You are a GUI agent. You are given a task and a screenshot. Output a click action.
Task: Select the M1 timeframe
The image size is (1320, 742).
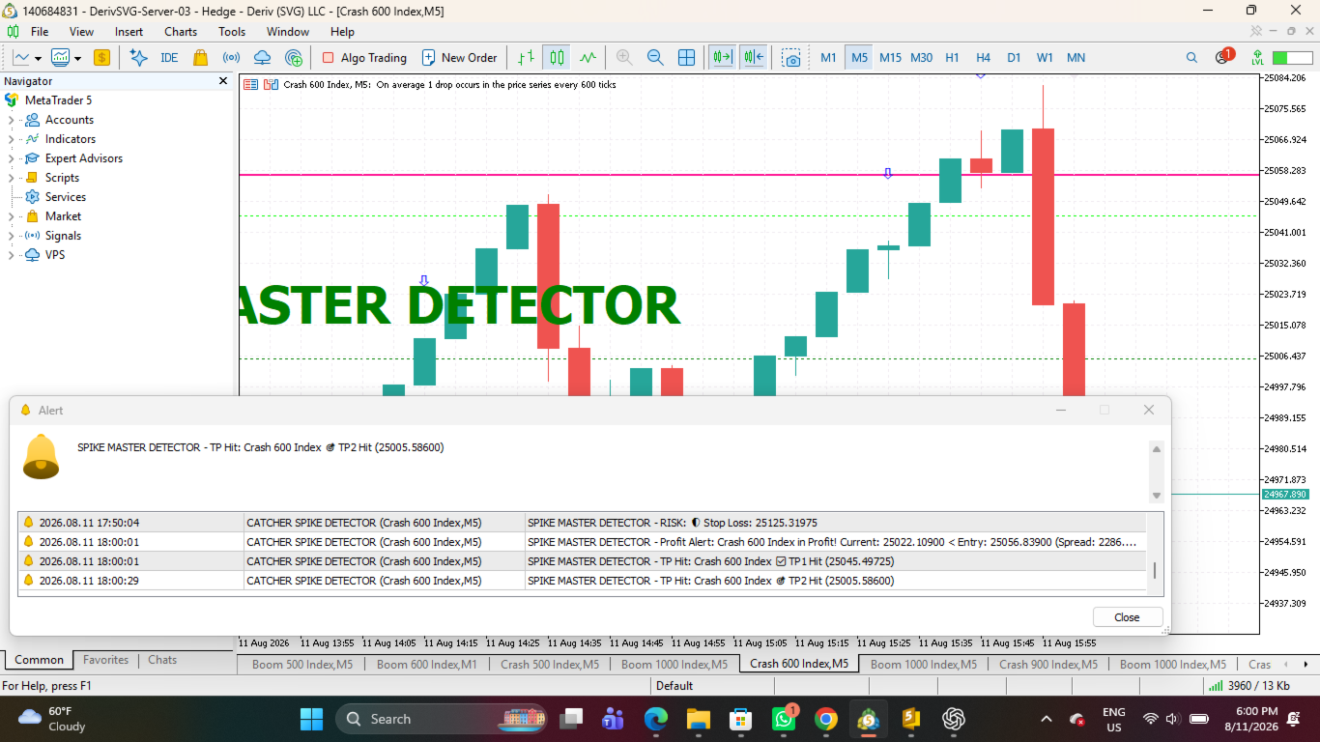[x=828, y=58]
